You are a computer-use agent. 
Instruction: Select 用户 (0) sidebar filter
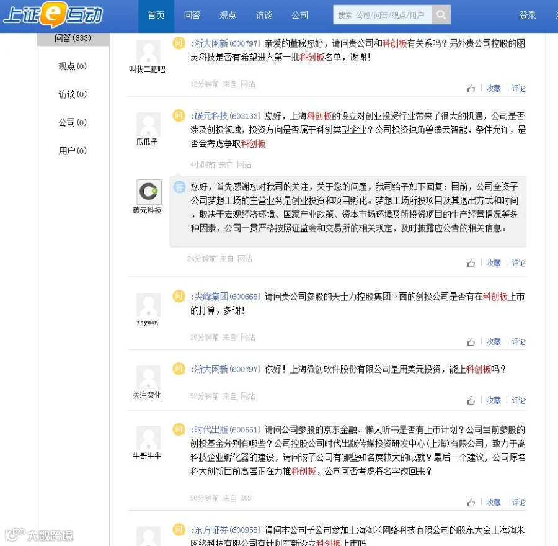pos(73,151)
